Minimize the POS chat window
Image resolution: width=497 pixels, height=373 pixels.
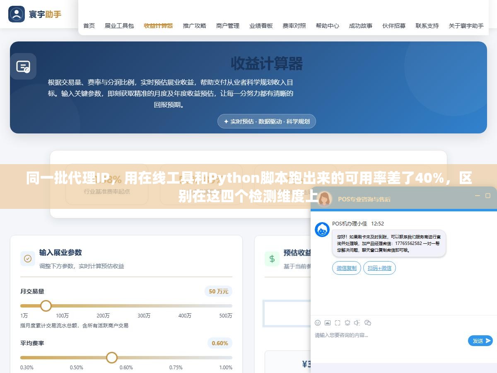478,196
